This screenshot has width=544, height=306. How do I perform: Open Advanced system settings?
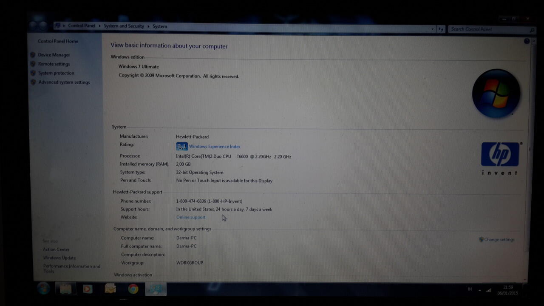coord(64,82)
